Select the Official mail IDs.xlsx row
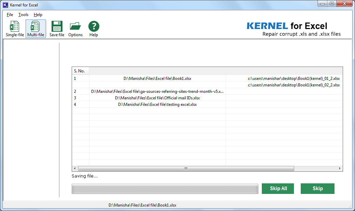 point(157,98)
